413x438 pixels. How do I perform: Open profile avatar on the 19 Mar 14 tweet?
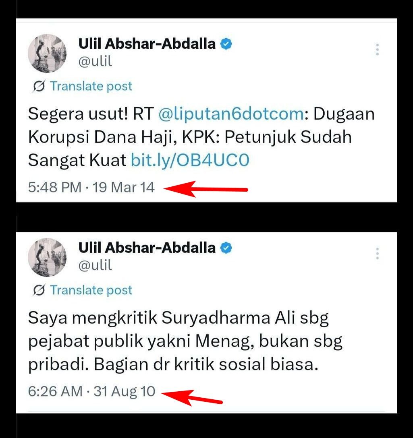(47, 54)
